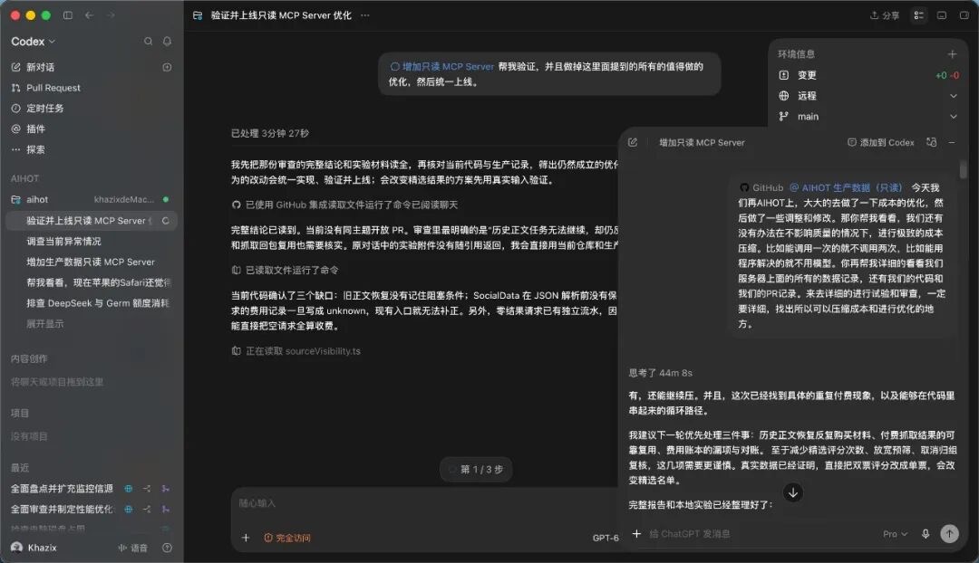Add environment info with the plus
This screenshot has width=979, height=563.
(952, 54)
